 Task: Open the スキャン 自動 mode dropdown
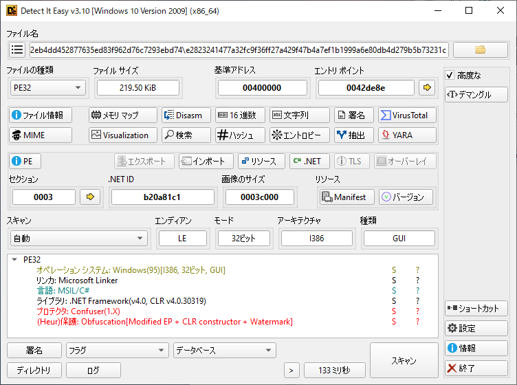(79, 238)
